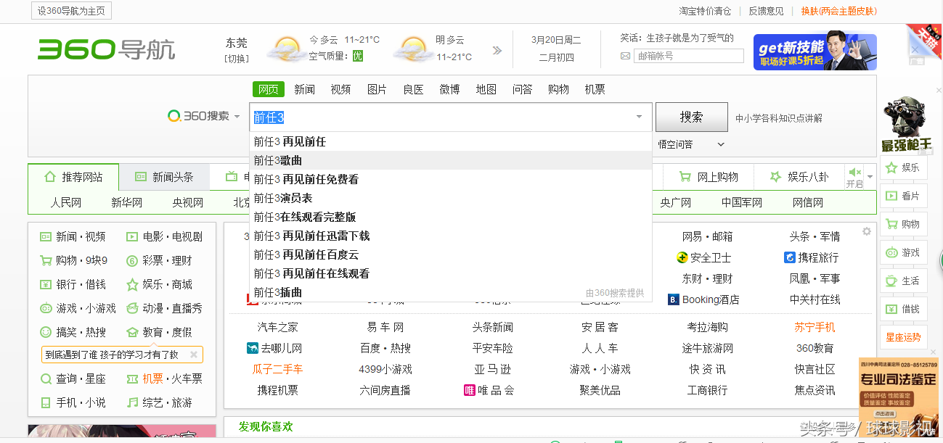Click the 生活 cup icon in right sidebar

click(x=891, y=281)
